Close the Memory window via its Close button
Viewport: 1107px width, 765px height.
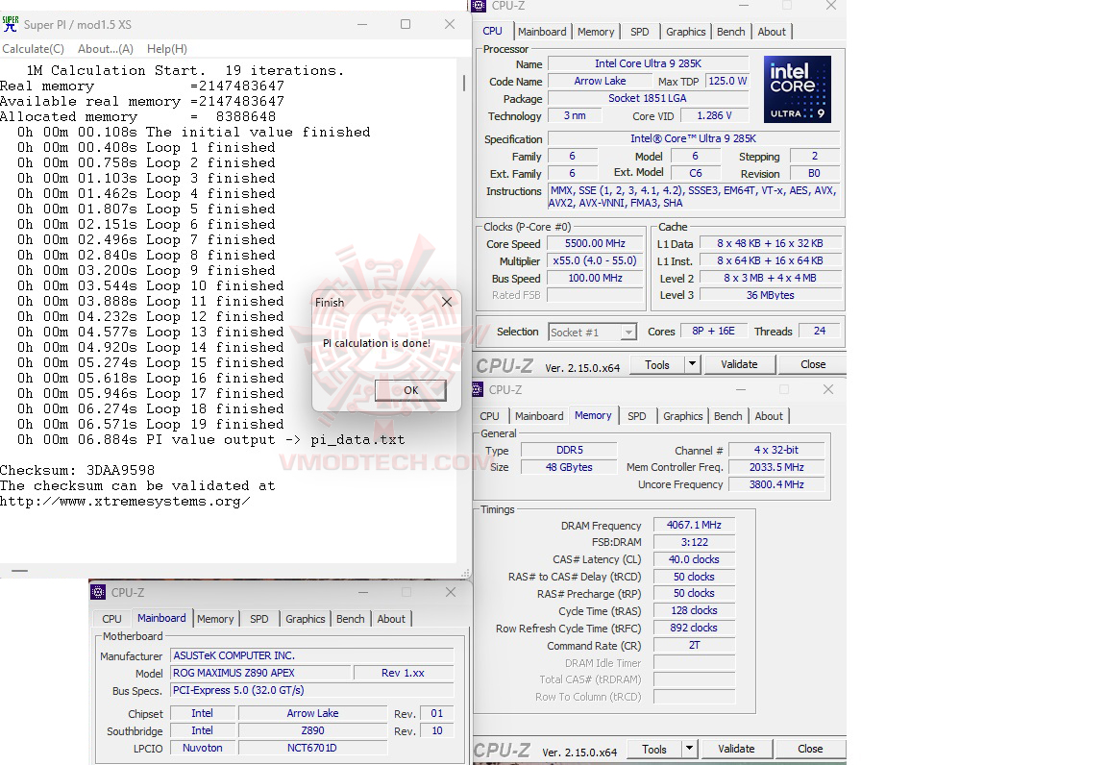809,748
